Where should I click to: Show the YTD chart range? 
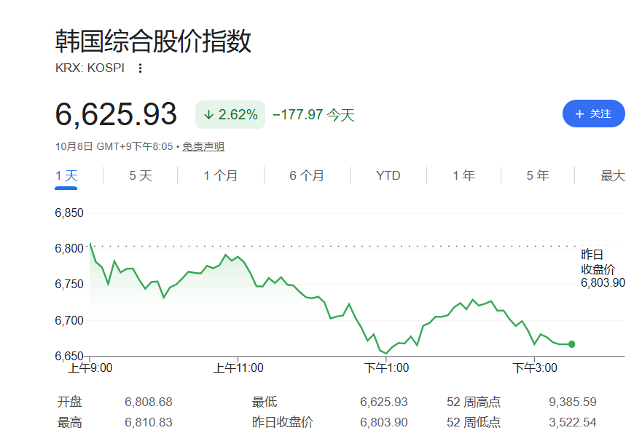[x=388, y=176]
